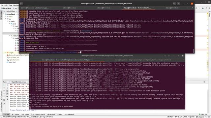Change UTF-8 file encoding

click(185, 117)
